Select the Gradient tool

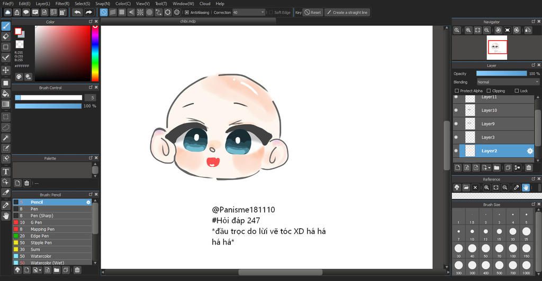(x=5, y=104)
